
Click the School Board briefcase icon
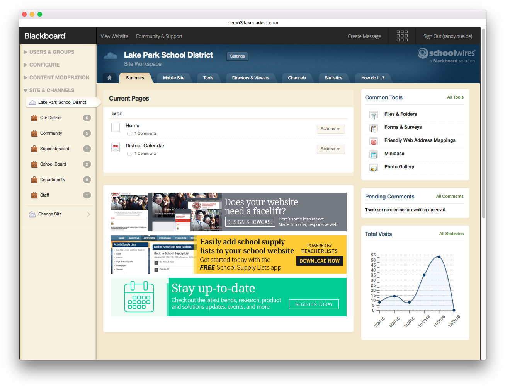34,164
